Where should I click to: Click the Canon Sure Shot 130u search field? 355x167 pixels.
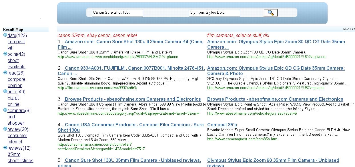click(x=117, y=13)
